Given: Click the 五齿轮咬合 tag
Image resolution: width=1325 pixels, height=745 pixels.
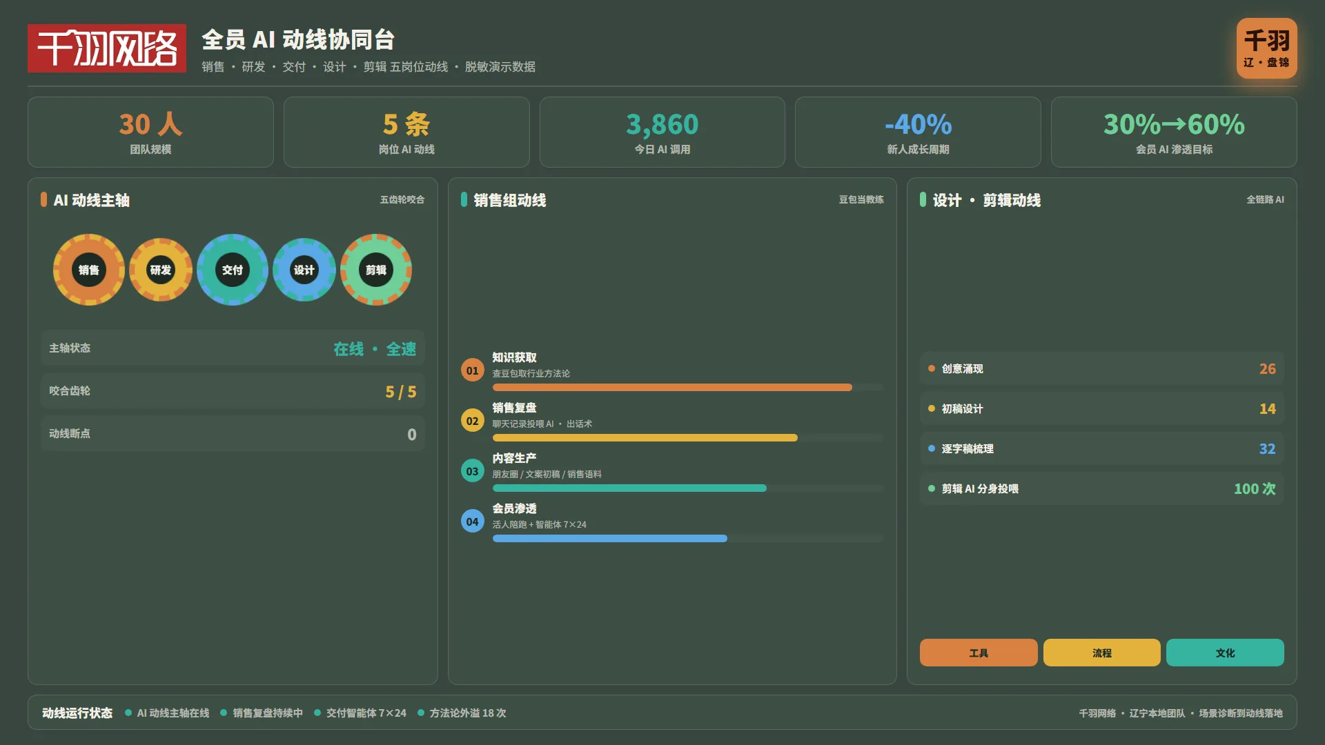Looking at the screenshot, I should pos(402,199).
